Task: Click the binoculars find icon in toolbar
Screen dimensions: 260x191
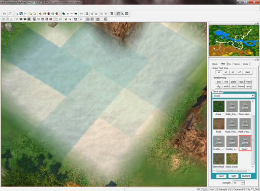Action: [5, 14]
